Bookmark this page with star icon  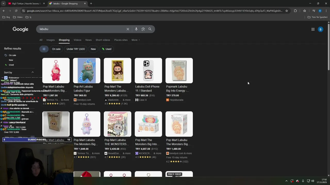click(x=286, y=11)
